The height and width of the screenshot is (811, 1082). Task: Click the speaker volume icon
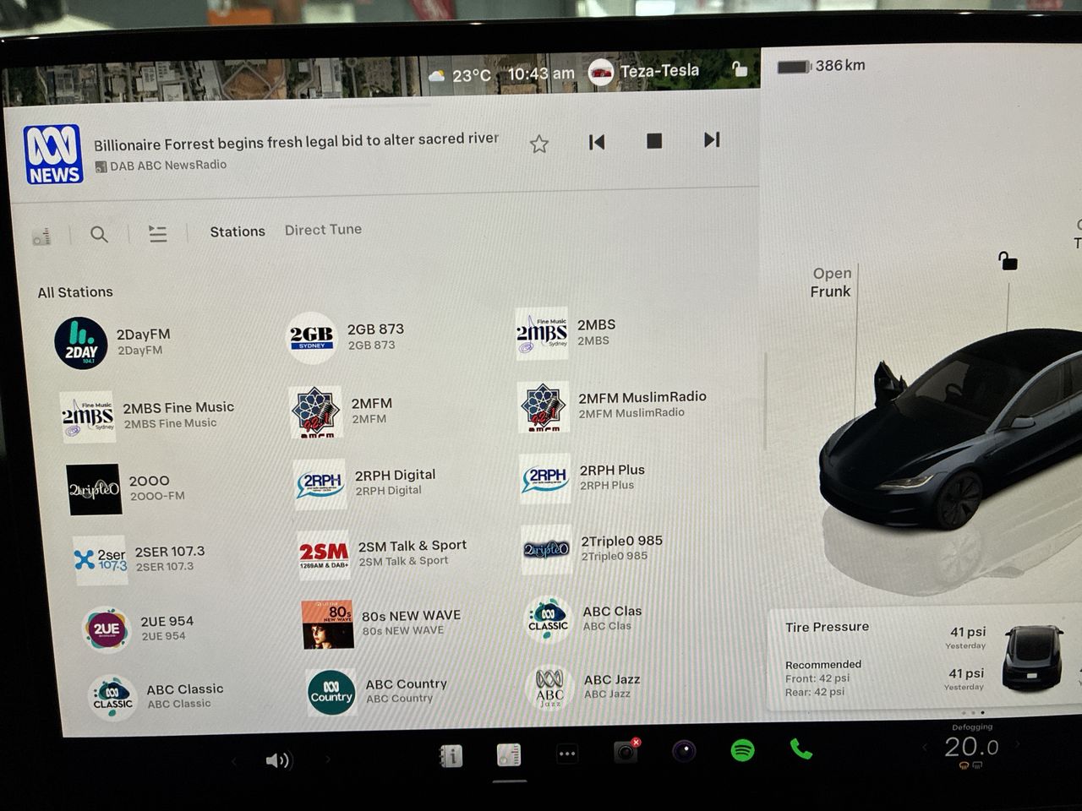click(x=276, y=760)
